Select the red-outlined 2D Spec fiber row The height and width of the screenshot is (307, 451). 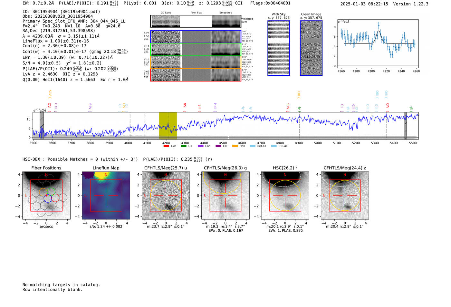[x=196, y=75]
